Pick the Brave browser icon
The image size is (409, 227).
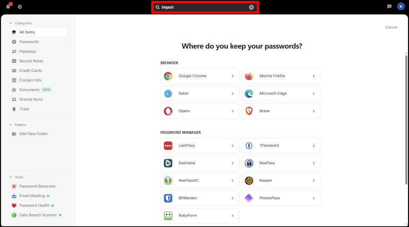pos(249,111)
